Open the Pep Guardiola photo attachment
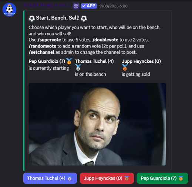This screenshot has width=192, height=187. pyautogui.click(x=97, y=124)
